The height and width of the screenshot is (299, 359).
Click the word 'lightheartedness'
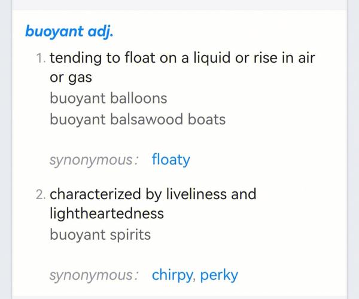(x=107, y=213)
